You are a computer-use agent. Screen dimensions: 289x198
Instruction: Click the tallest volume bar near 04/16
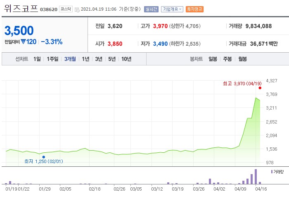click(256, 177)
